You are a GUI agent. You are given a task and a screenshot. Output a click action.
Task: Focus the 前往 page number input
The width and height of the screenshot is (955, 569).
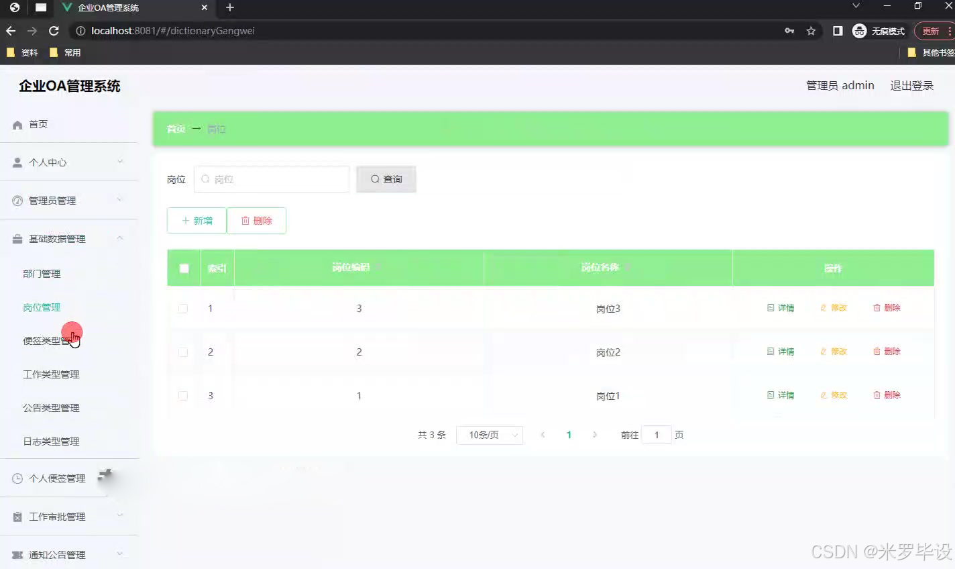click(x=657, y=435)
